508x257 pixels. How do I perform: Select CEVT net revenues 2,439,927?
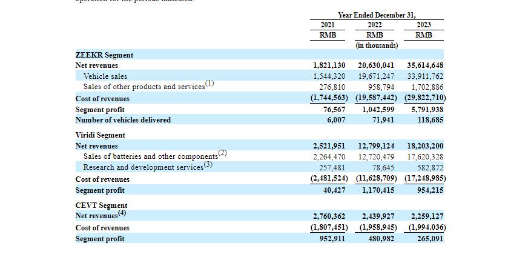pyautogui.click(x=378, y=216)
